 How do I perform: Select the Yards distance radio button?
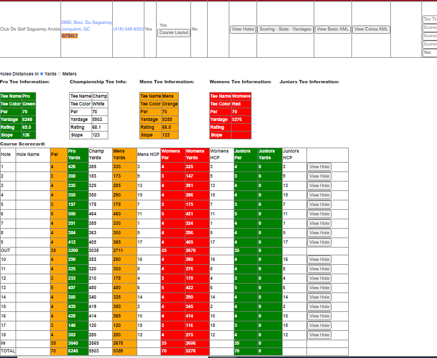[42, 74]
